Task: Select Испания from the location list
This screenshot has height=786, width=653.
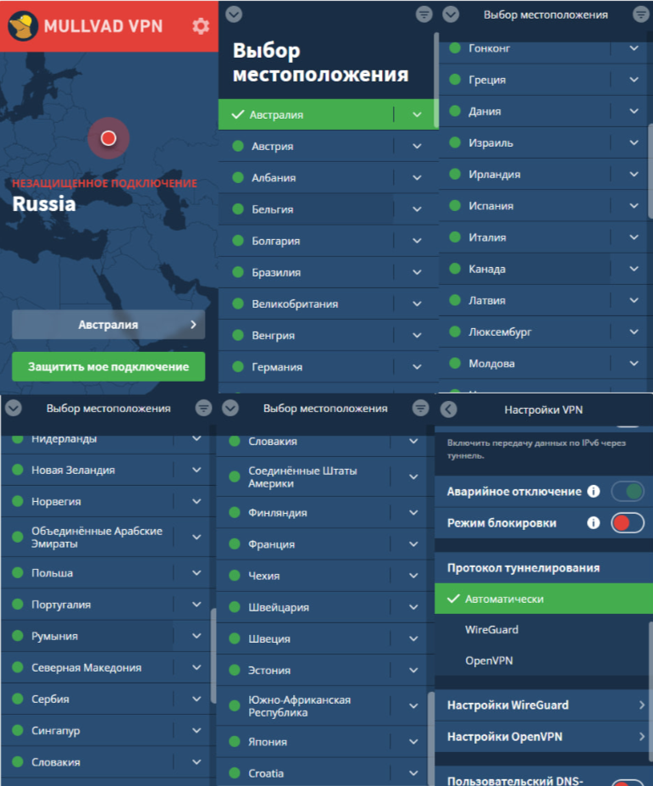Action: point(525,205)
